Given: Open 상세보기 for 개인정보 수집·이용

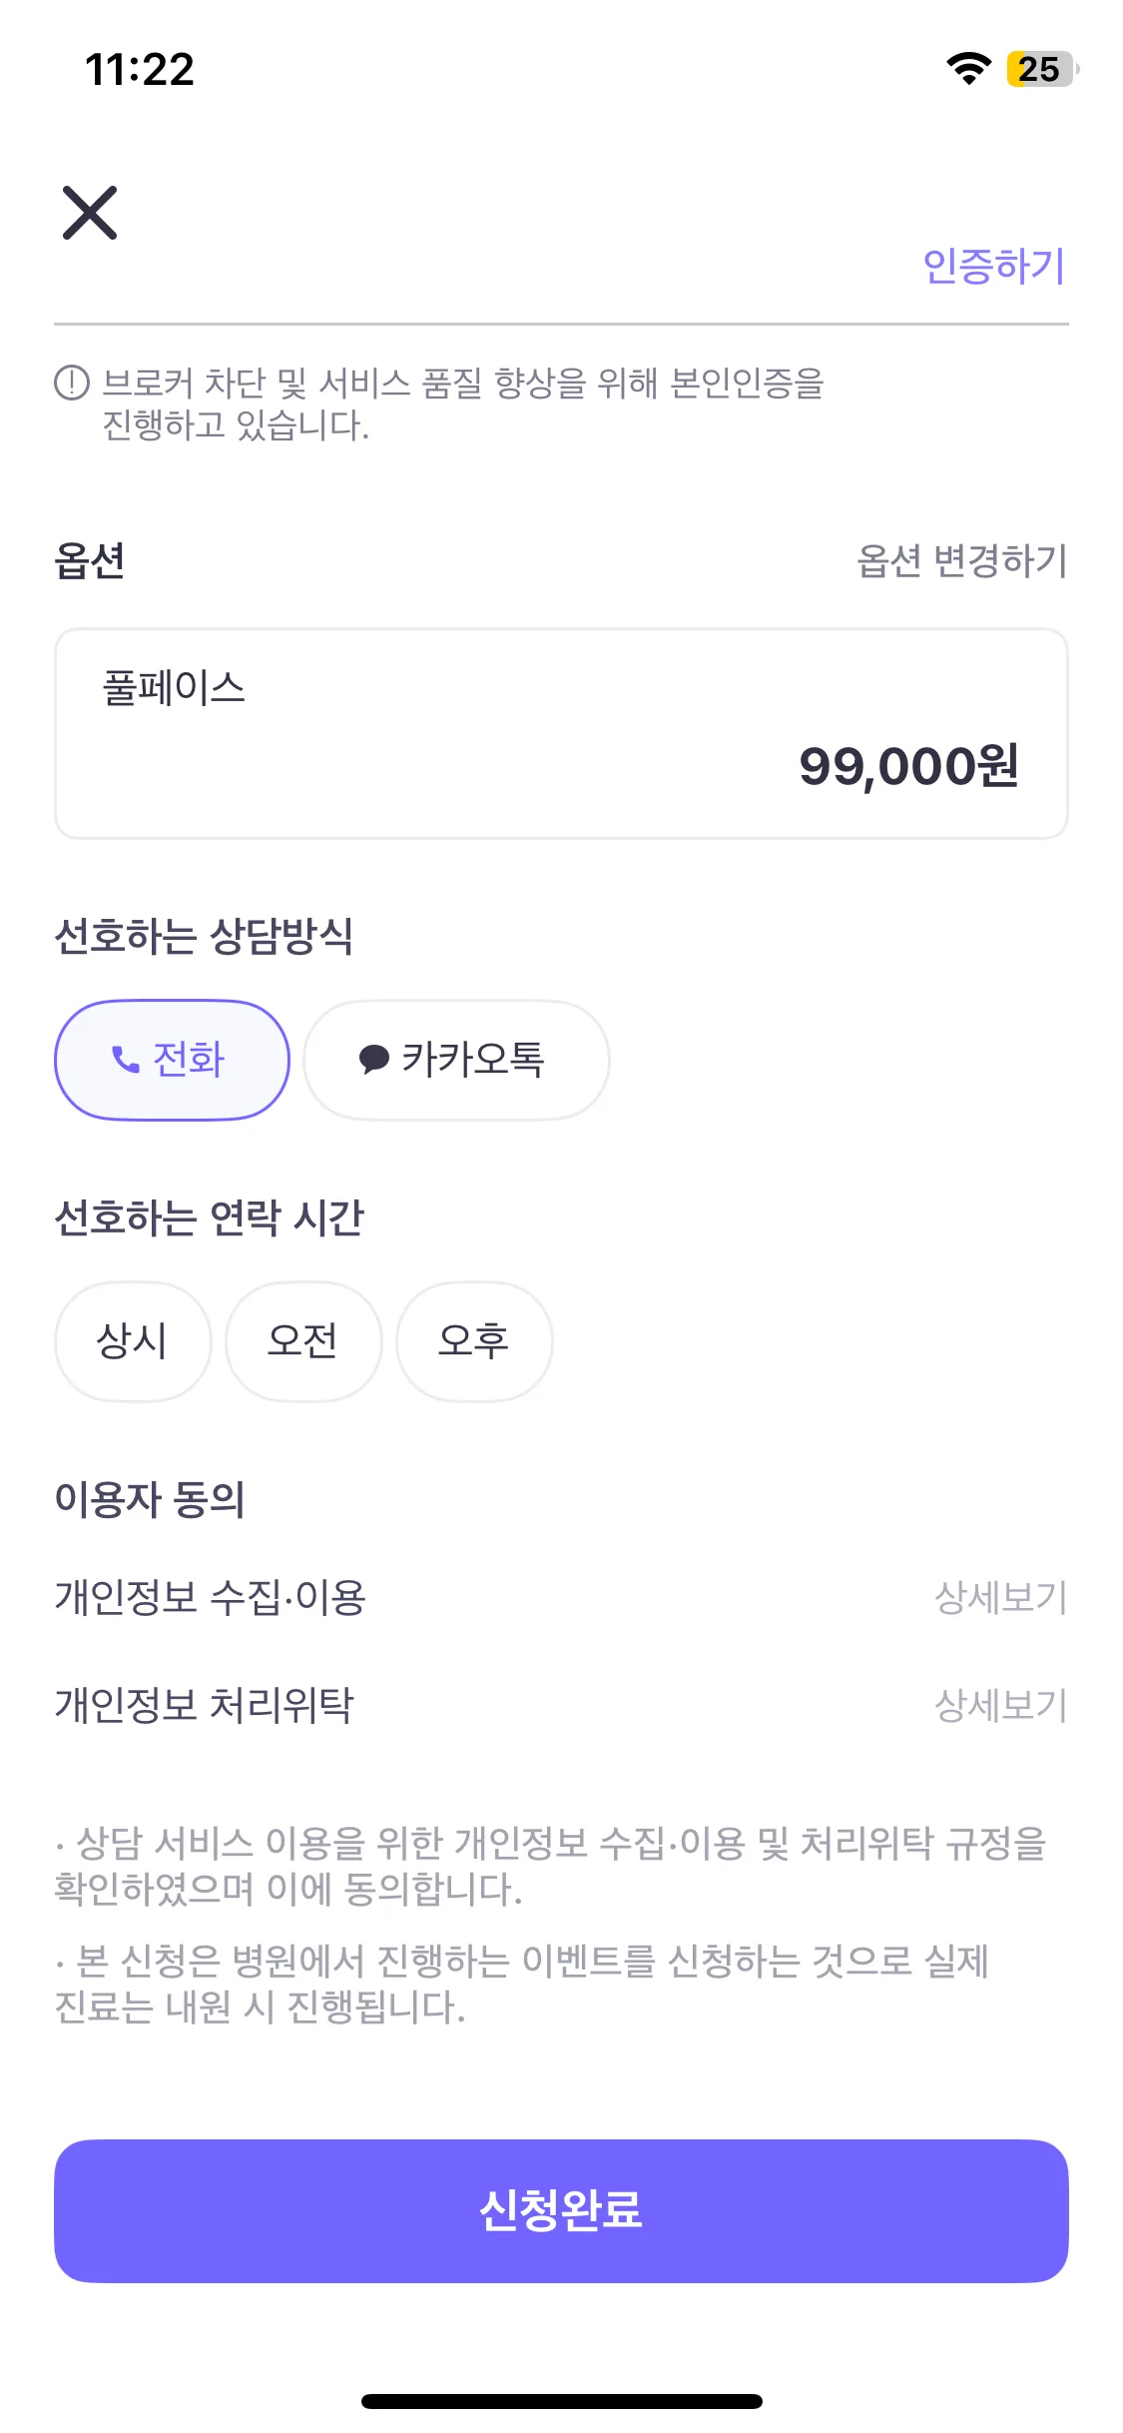Looking at the screenshot, I should (x=1000, y=1598).
